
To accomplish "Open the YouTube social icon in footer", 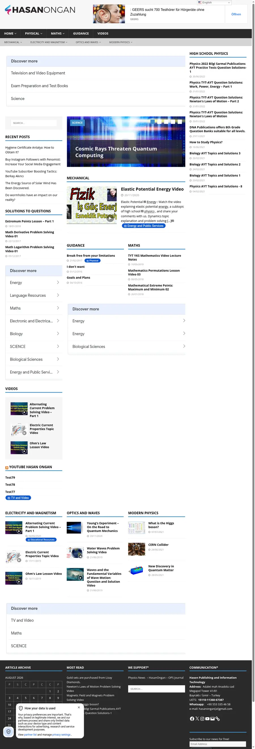I will (x=207, y=719).
